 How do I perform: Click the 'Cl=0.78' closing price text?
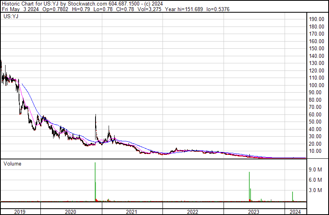tap(125, 9)
